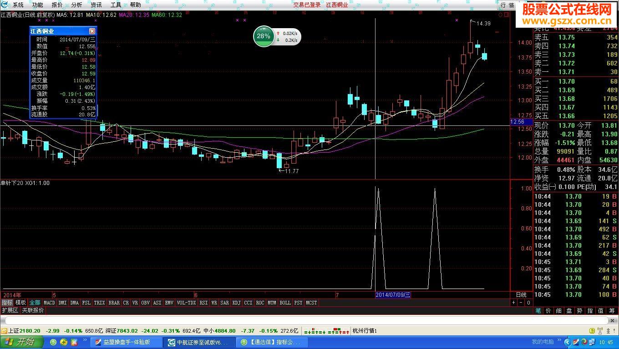This screenshot has width=619, height=349.
Task: Click the 日线 period label
Action: coord(521,295)
